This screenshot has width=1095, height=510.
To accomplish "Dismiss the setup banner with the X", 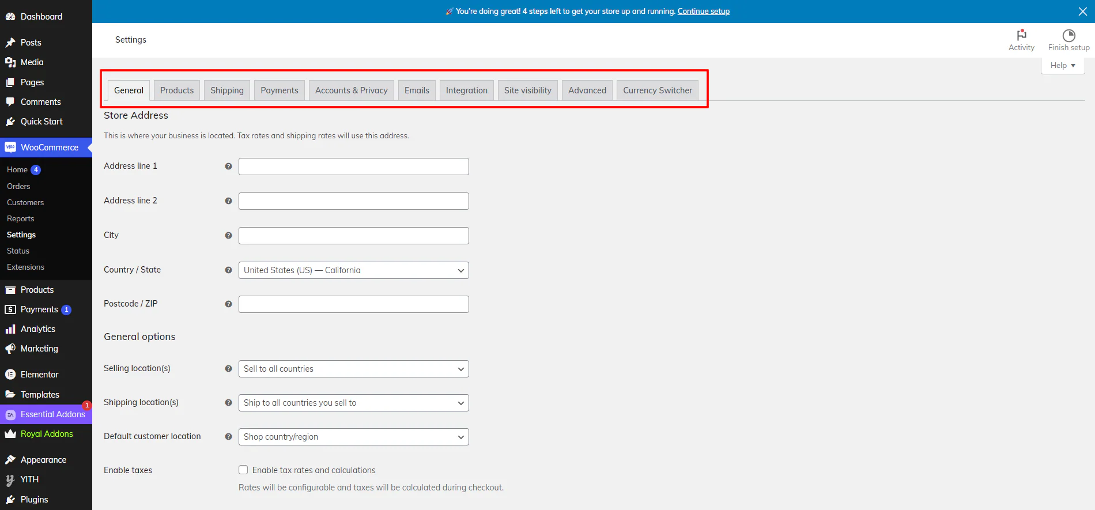I will [1082, 12].
